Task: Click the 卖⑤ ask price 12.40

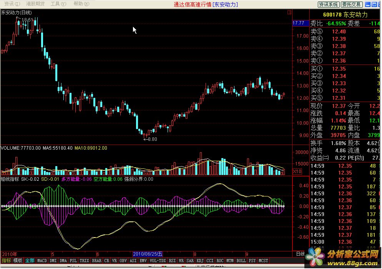Action: click(x=339, y=31)
